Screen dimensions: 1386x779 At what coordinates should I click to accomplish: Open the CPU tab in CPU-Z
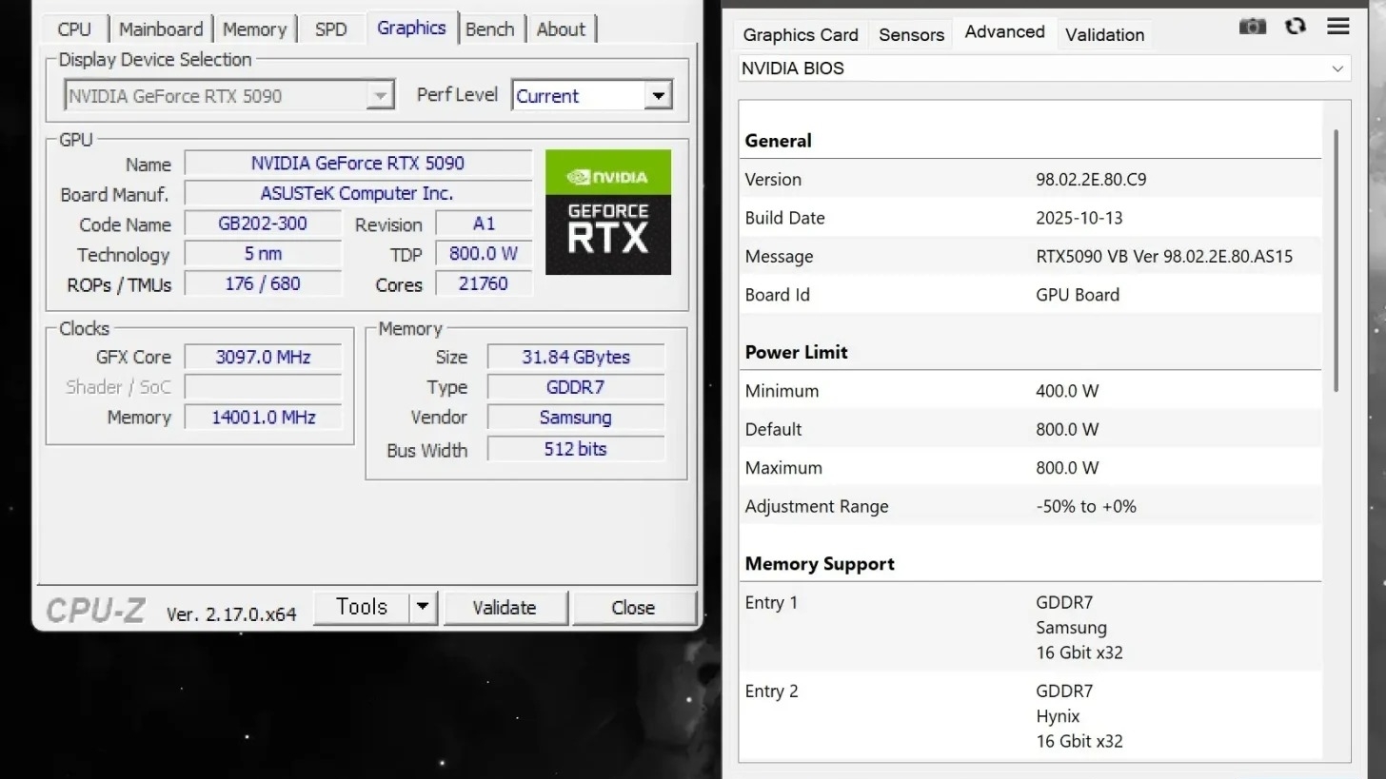coord(74,29)
